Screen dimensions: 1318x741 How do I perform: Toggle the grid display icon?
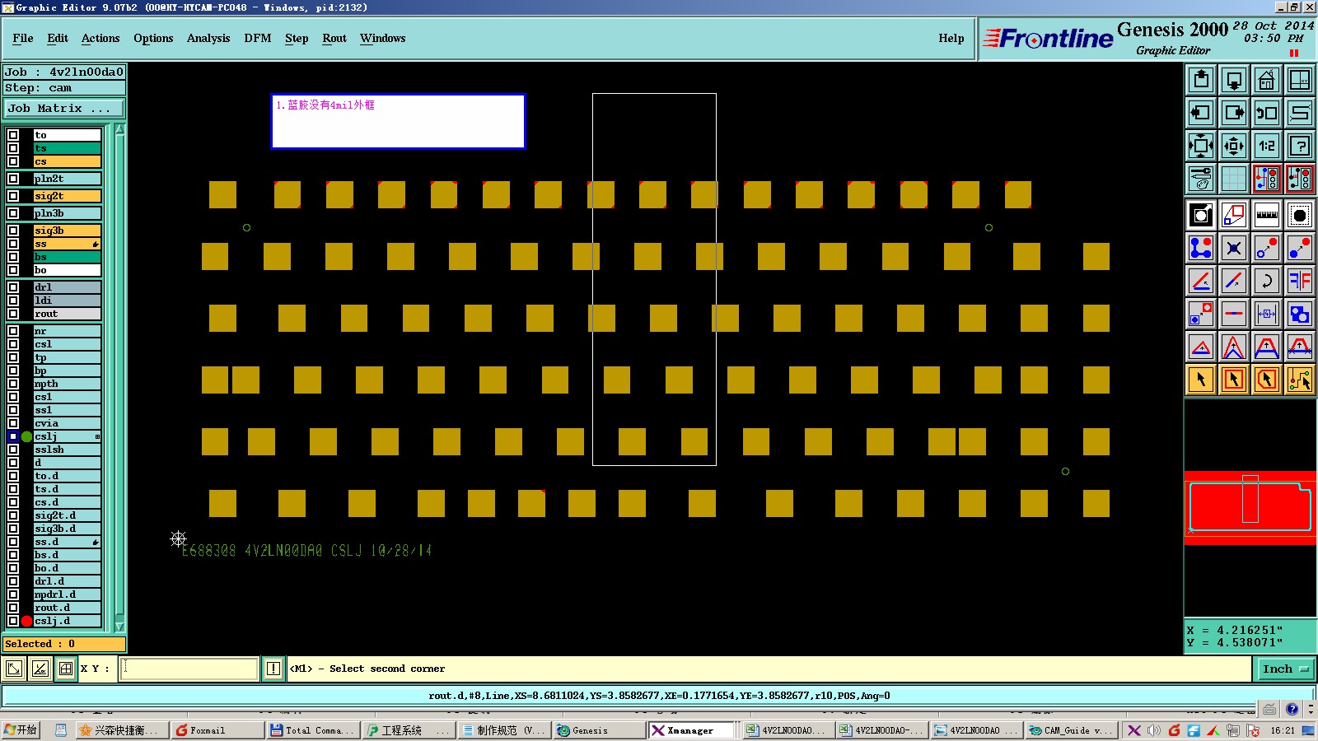[x=1234, y=178]
